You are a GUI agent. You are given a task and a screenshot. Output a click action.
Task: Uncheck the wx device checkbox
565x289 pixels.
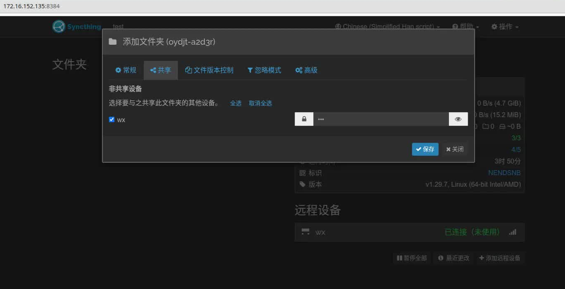[x=111, y=119]
